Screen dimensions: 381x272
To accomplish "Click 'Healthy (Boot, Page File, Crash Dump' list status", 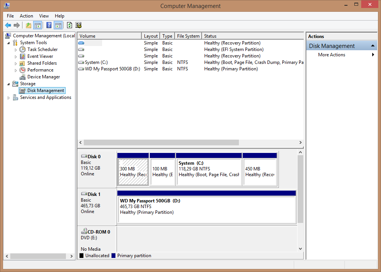I will [x=254, y=62].
